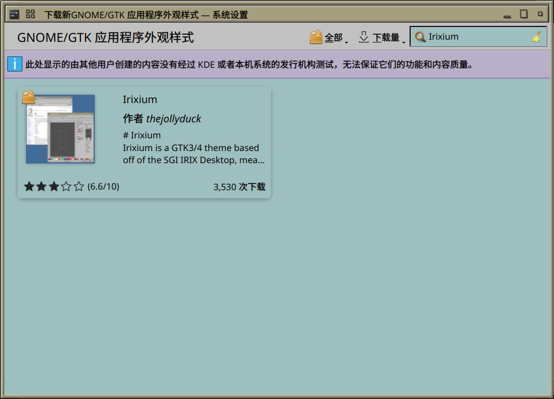
Task: Click the four-squares icon in the title bar
Action: point(31,14)
